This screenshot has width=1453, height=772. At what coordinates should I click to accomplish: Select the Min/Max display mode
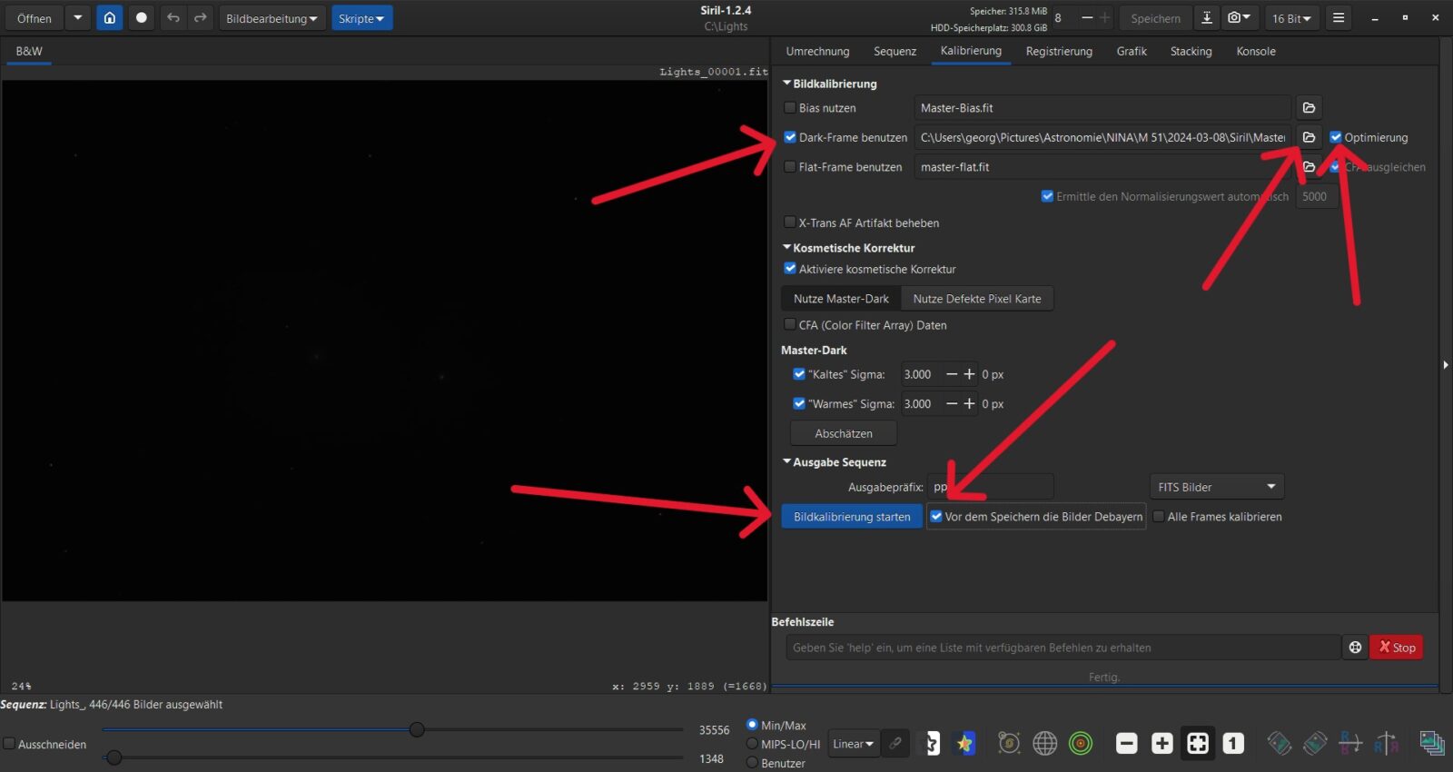point(752,725)
